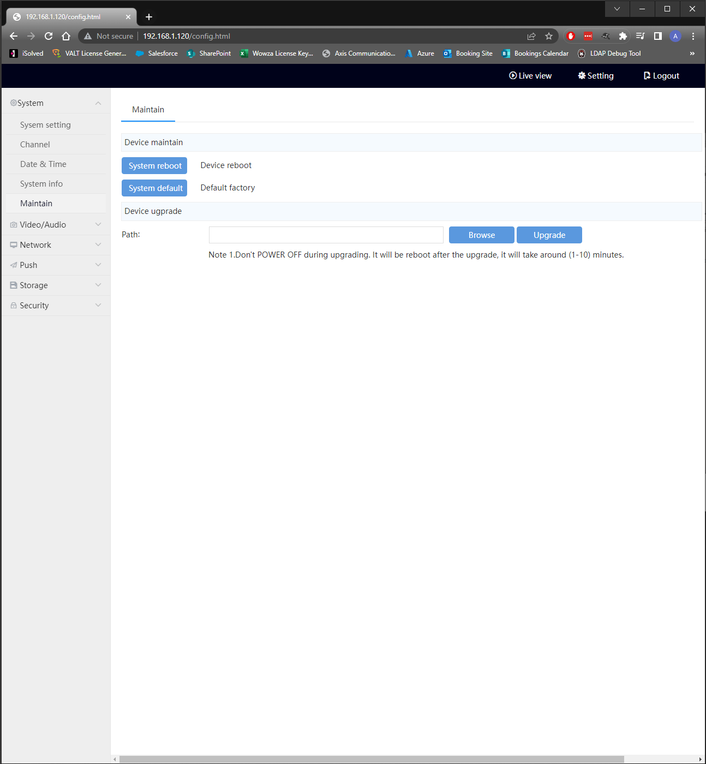Click the browser Forward arrow
Image resolution: width=706 pixels, height=764 pixels.
31,36
